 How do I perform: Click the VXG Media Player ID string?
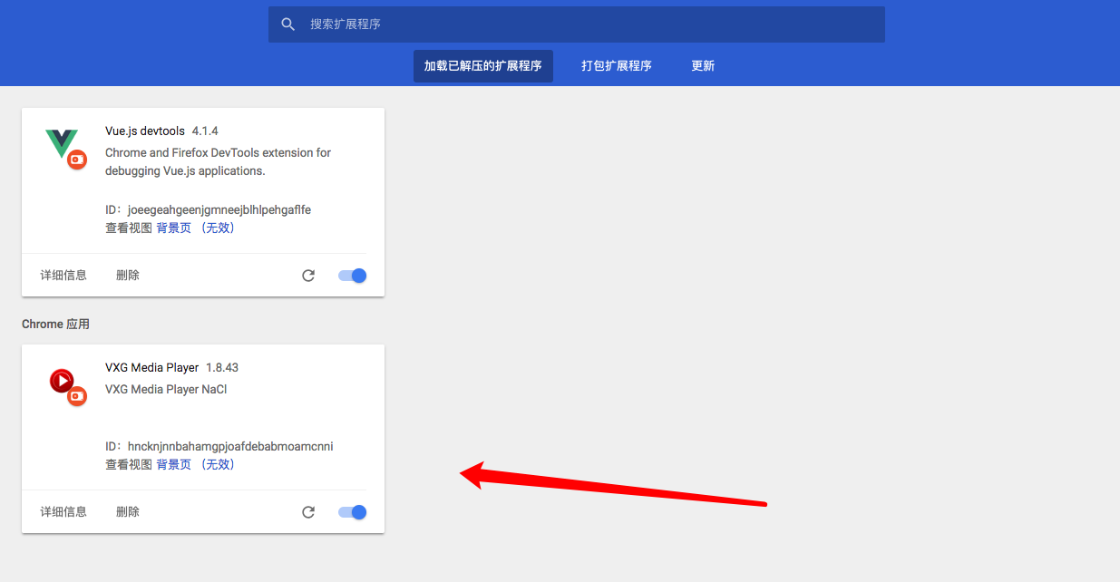[230, 447]
